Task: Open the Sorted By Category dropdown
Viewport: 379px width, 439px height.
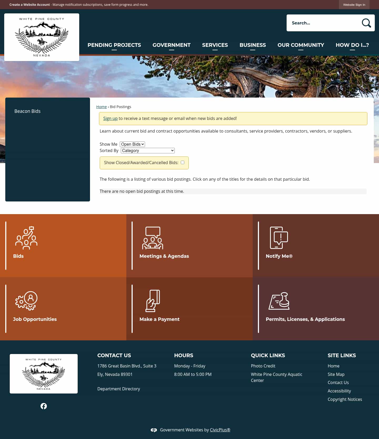Action: (x=148, y=150)
